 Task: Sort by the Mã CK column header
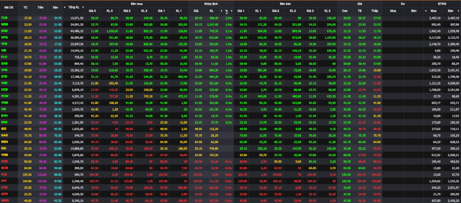[9, 7]
